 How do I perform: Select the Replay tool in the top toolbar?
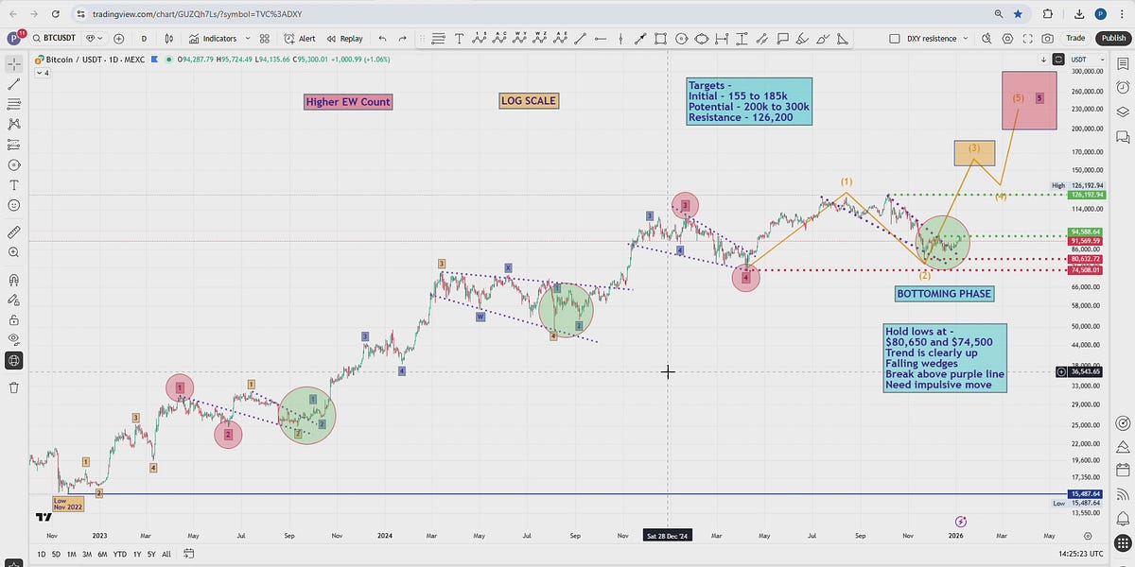[x=346, y=39]
